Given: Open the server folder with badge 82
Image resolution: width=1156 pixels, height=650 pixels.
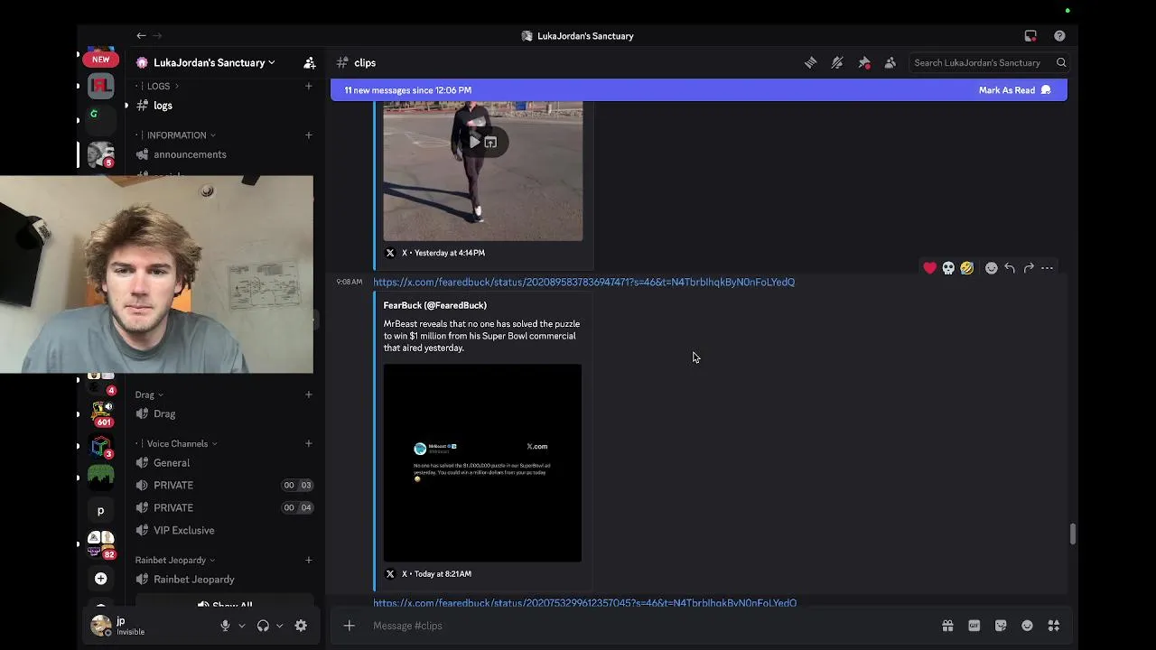Looking at the screenshot, I should (x=100, y=543).
